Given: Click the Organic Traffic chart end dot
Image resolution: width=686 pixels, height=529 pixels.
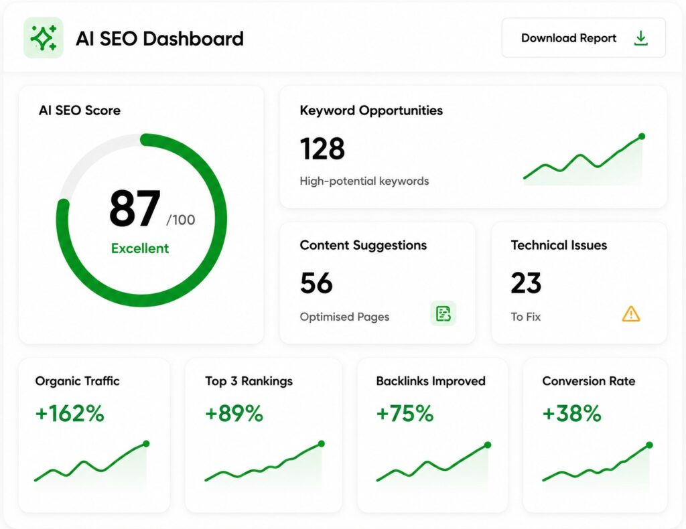Looking at the screenshot, I should click(x=146, y=444).
